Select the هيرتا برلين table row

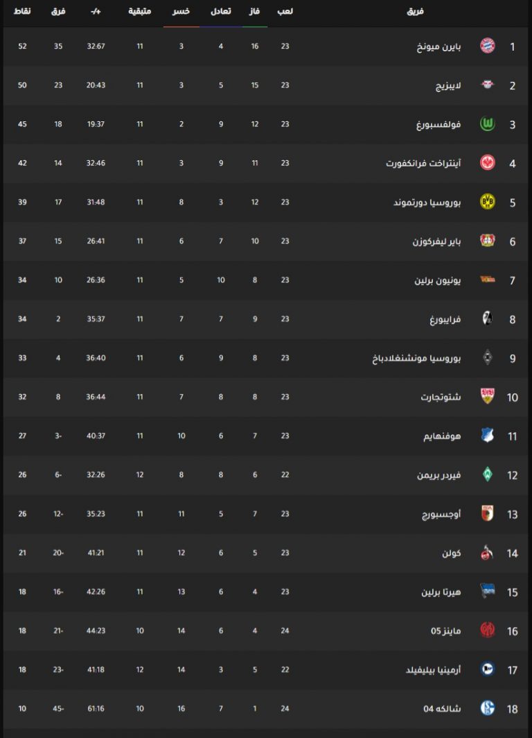click(x=265, y=592)
